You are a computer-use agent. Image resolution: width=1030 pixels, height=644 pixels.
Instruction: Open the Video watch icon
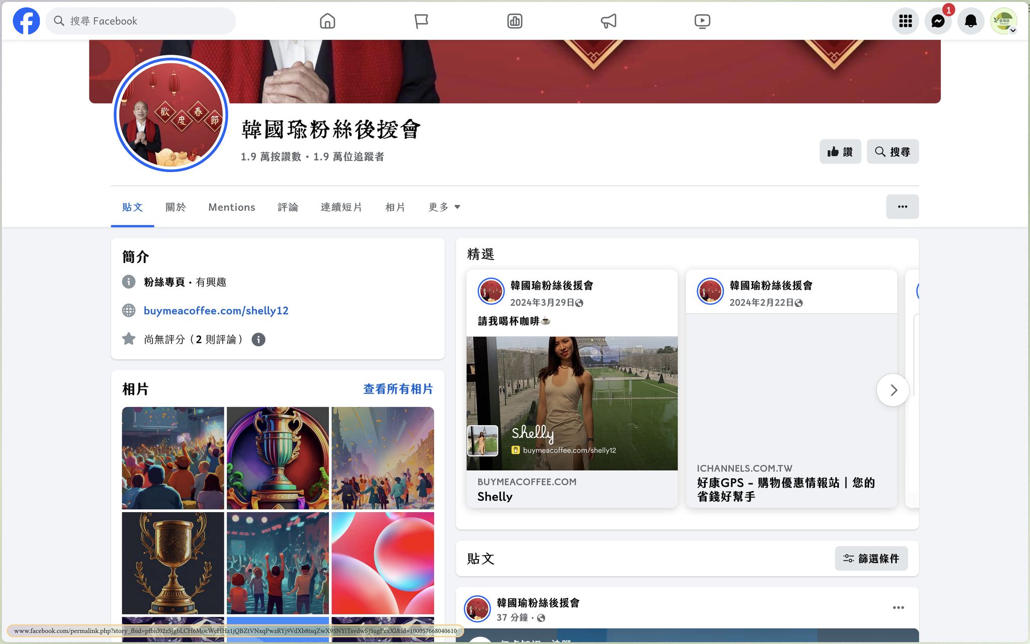[702, 21]
